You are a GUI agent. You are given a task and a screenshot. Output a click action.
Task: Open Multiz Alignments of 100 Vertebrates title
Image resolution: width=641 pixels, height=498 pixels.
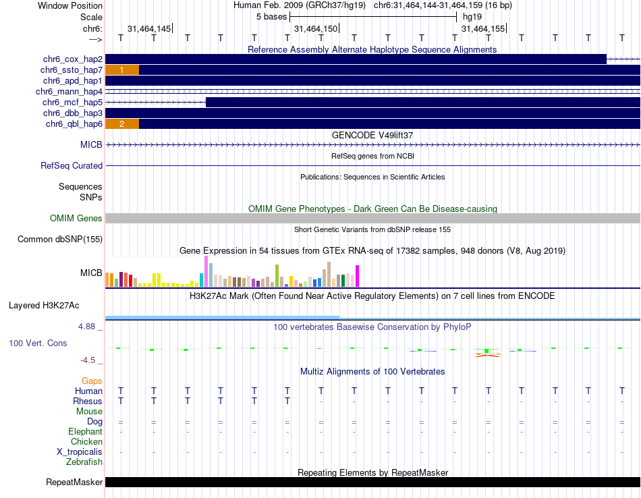point(372,372)
